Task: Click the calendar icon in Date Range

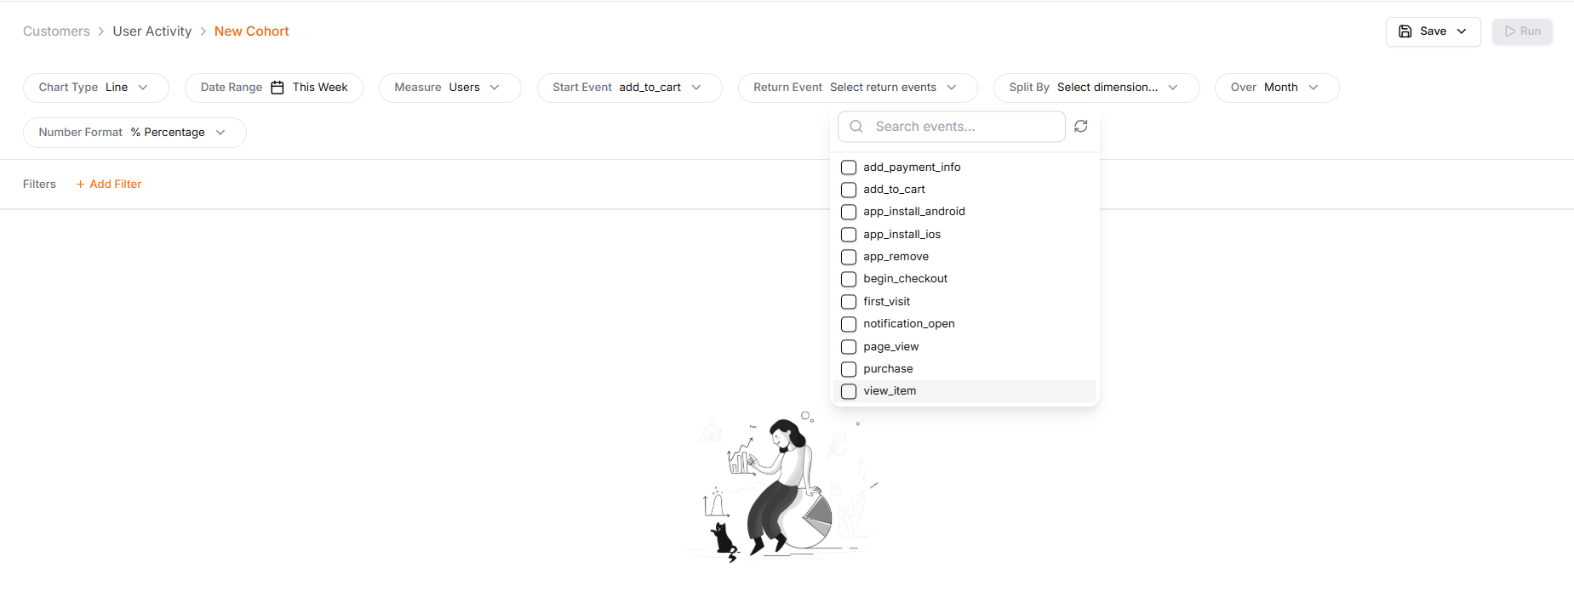Action: (278, 88)
